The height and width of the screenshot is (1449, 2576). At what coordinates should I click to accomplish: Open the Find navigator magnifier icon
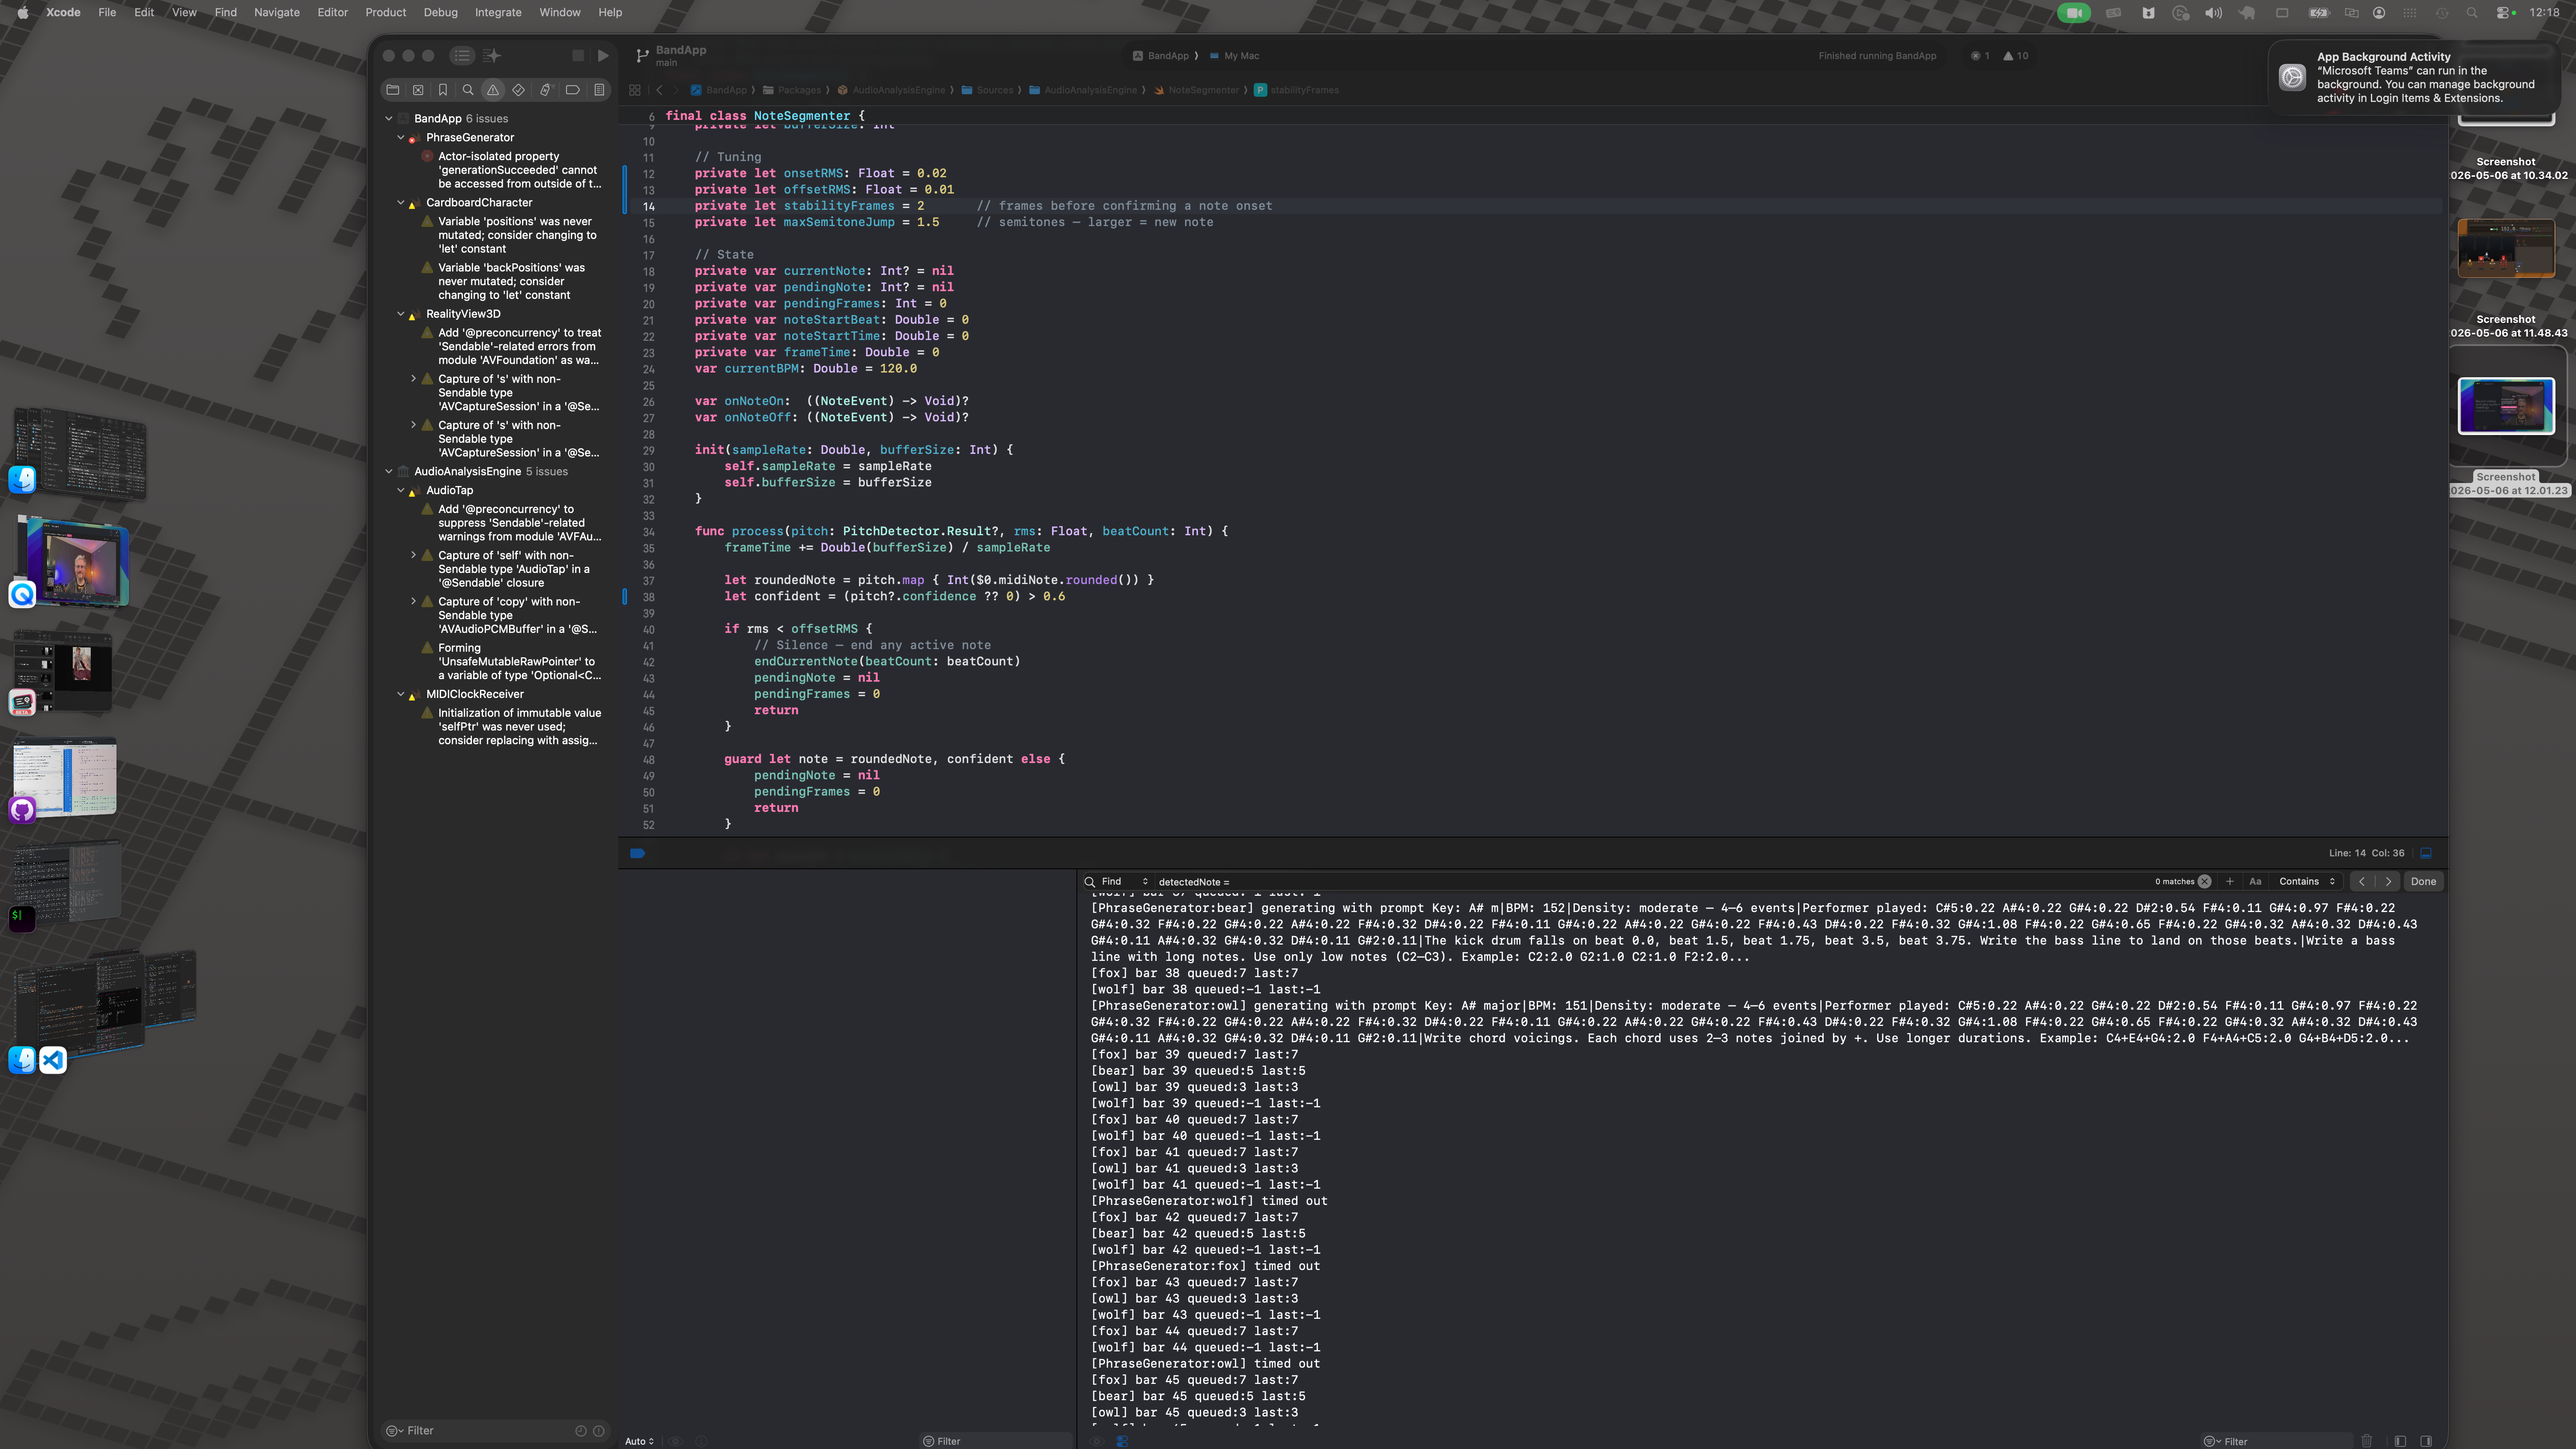468,90
